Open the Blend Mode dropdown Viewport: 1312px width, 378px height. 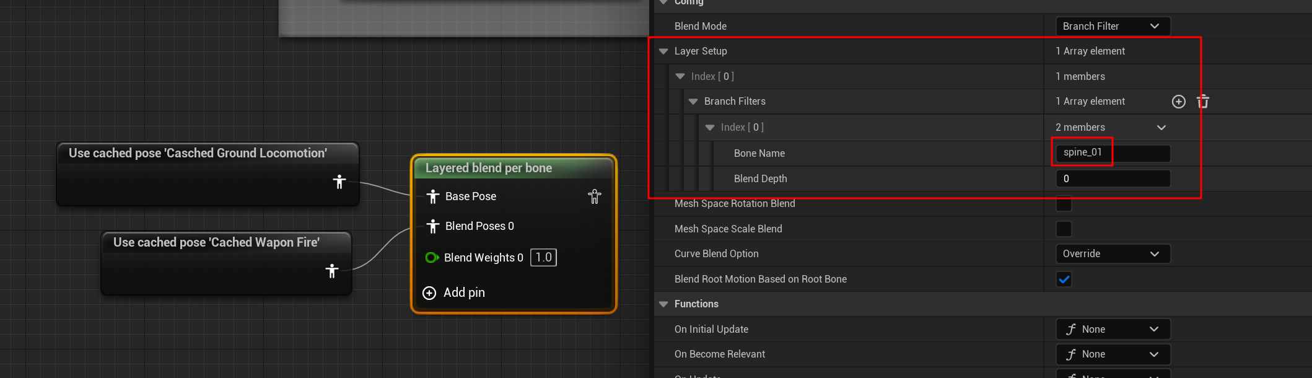[1113, 26]
